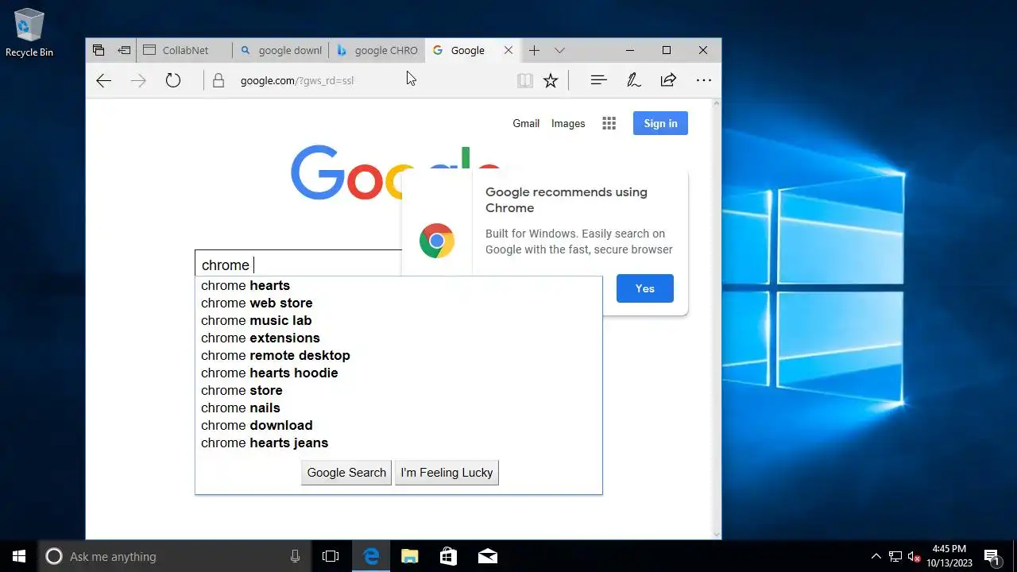The height and width of the screenshot is (572, 1017).
Task: Click the Edge taskbar icon
Action: (x=371, y=556)
